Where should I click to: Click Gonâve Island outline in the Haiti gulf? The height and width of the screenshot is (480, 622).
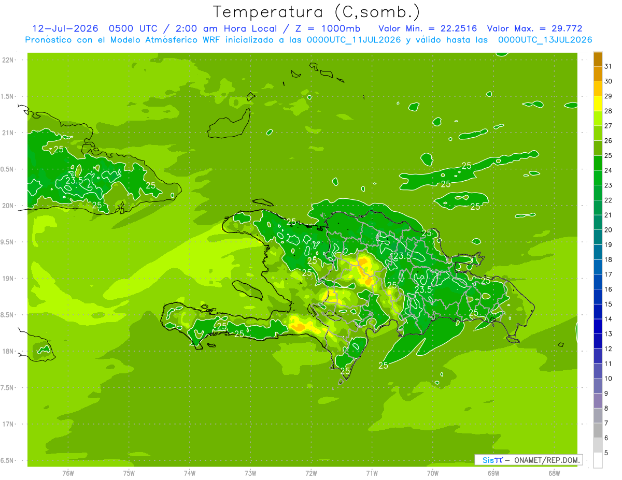click(x=248, y=289)
